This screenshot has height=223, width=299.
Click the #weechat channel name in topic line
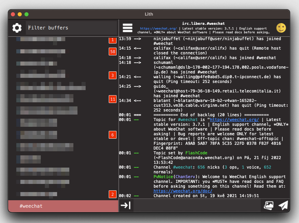point(188,120)
